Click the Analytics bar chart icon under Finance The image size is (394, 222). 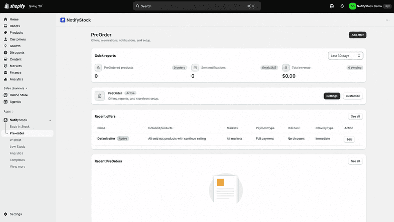(6, 79)
